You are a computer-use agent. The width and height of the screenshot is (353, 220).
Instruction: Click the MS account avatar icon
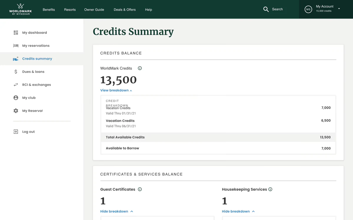click(x=308, y=9)
